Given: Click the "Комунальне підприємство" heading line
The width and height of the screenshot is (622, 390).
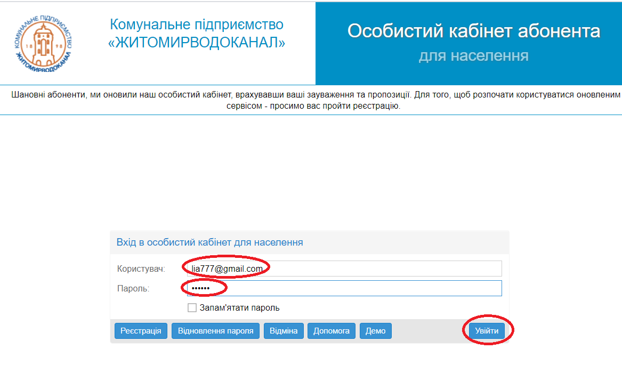Looking at the screenshot, I should click(196, 25).
